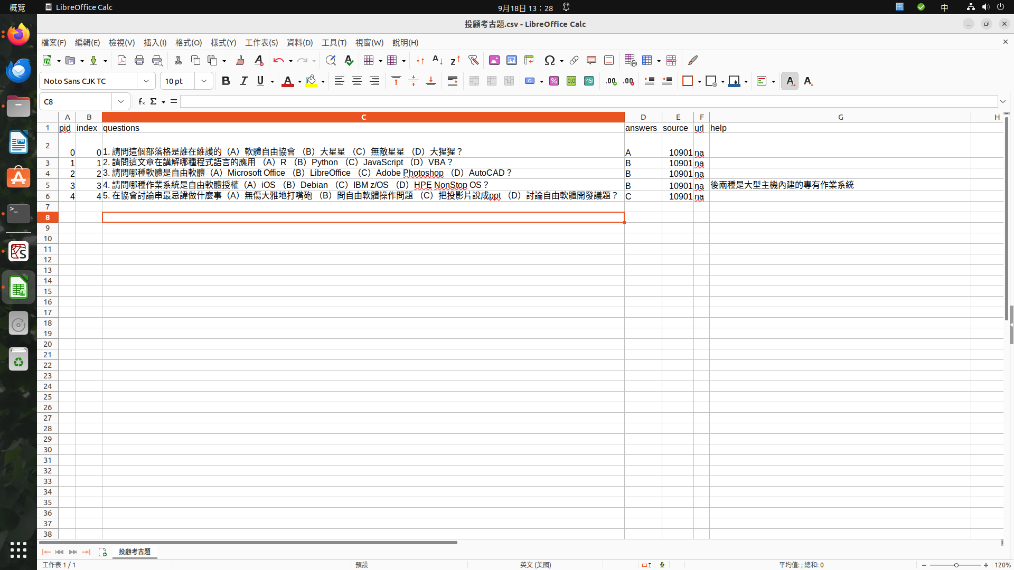Click the Clone Formatting paintbrush icon
Image resolution: width=1014 pixels, height=570 pixels.
[240, 60]
